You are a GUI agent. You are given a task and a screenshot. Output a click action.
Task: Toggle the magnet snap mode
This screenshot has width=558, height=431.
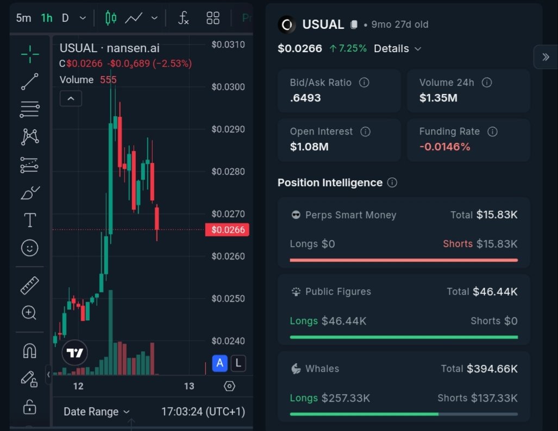[x=29, y=351]
